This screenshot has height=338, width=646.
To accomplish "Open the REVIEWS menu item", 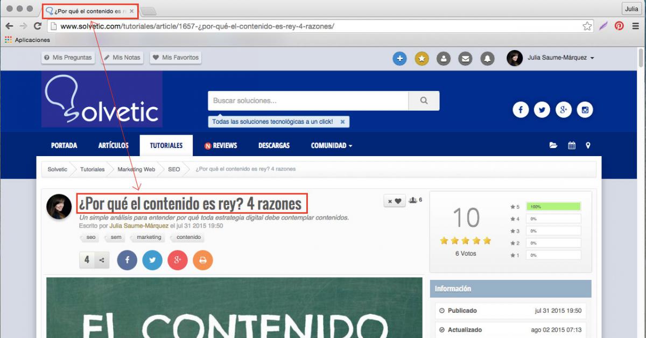I will [221, 145].
